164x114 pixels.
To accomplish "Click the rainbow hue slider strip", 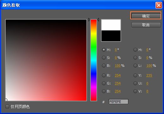I will (94, 60).
